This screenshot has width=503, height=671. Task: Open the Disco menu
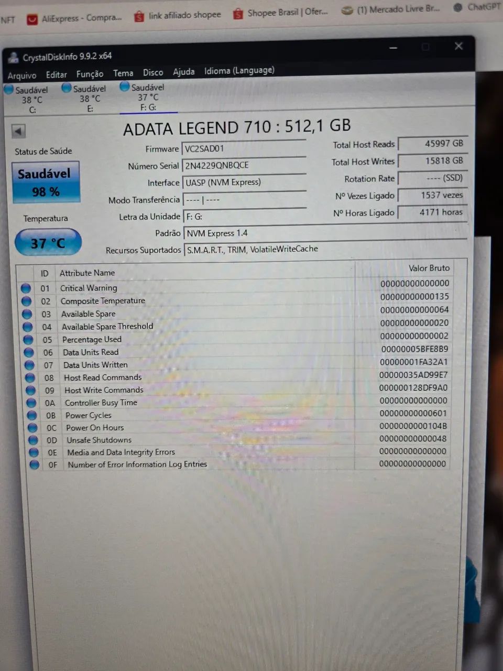pos(153,72)
